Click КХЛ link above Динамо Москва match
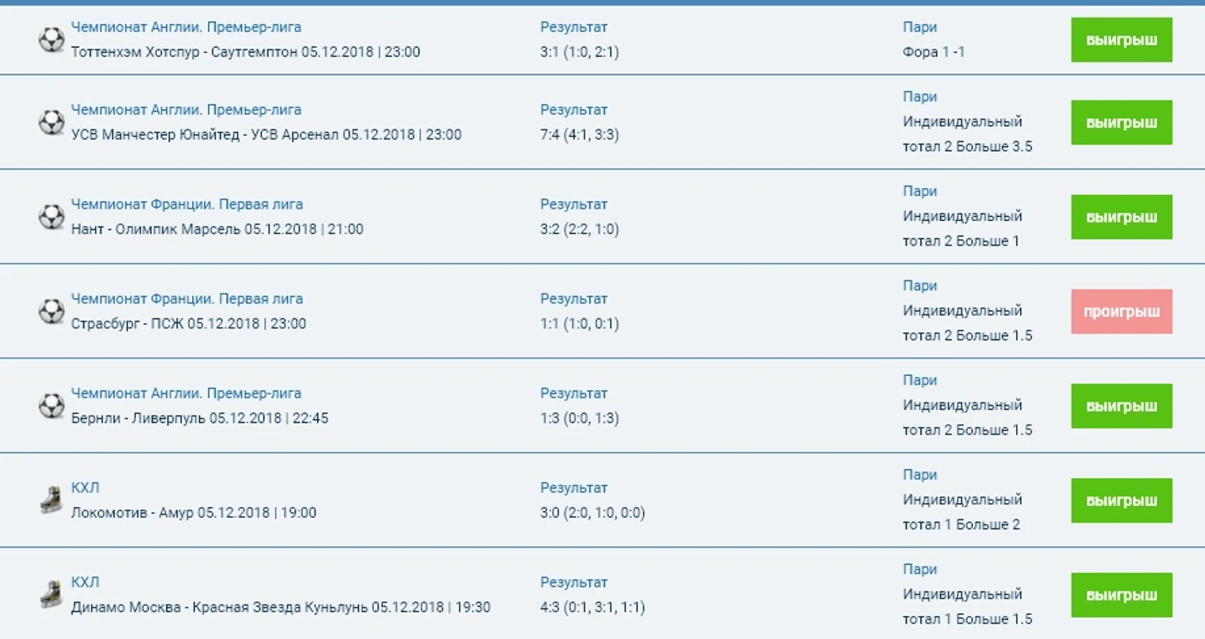The image size is (1205, 639). pos(85,582)
